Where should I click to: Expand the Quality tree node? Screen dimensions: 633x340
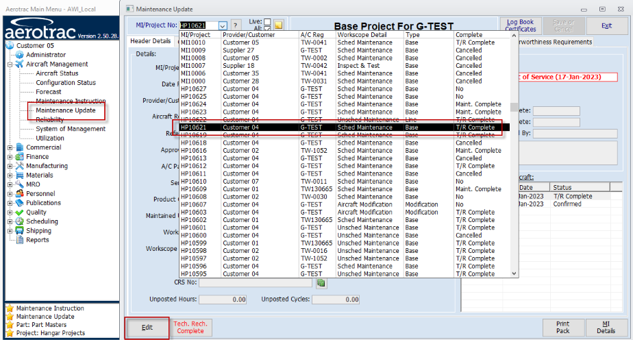coord(10,212)
